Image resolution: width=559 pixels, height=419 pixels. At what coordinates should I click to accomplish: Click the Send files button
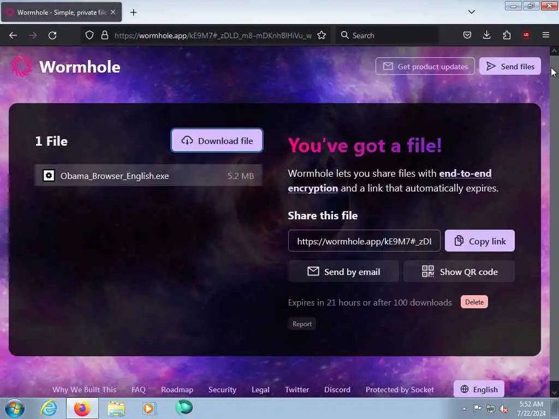coord(510,66)
